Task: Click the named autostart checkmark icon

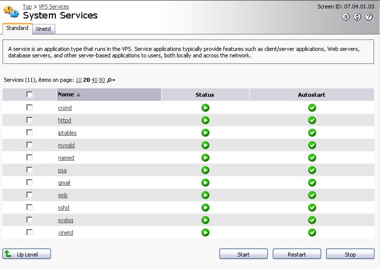Action: tap(312, 158)
